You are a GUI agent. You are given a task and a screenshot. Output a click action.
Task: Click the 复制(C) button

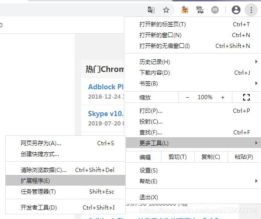pyautogui.click(x=211, y=157)
